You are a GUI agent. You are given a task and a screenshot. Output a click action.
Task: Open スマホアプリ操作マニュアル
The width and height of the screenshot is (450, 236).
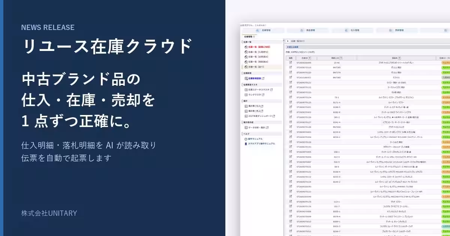pyautogui.click(x=259, y=143)
